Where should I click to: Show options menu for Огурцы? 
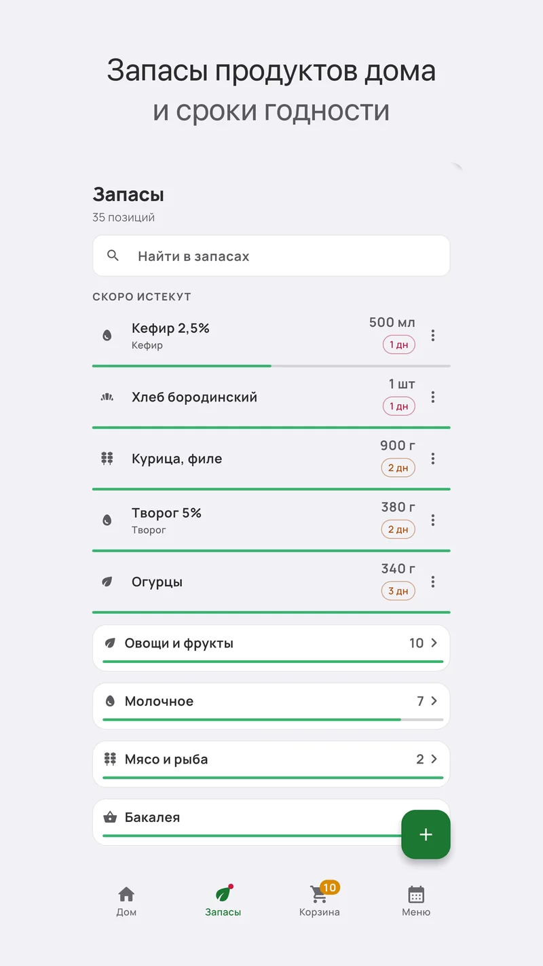point(433,582)
